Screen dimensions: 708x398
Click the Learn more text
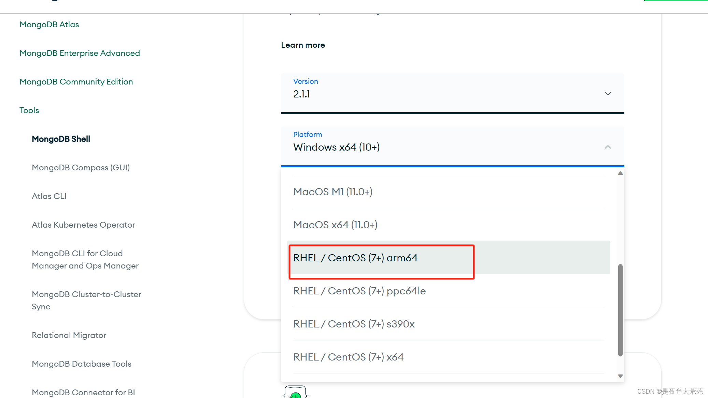click(303, 45)
